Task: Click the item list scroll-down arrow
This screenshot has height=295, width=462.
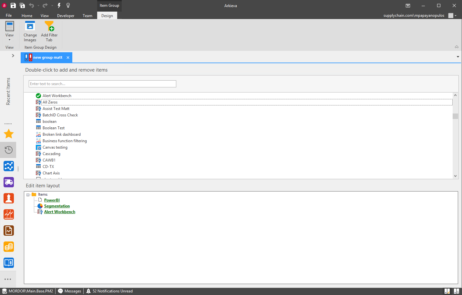Action: [455, 176]
